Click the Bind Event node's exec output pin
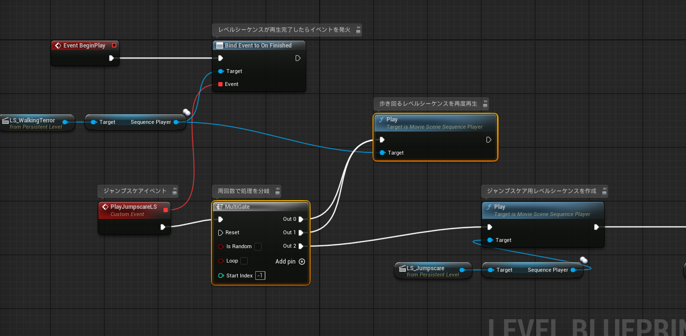Image resolution: width=686 pixels, height=336 pixels. tap(298, 58)
